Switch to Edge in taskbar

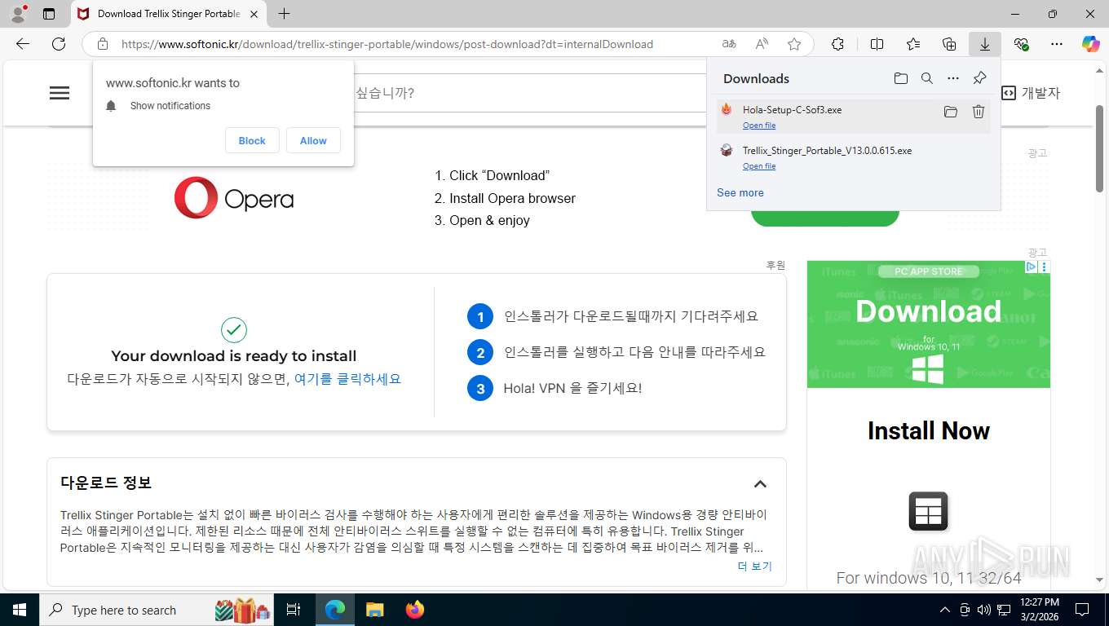[335, 610]
